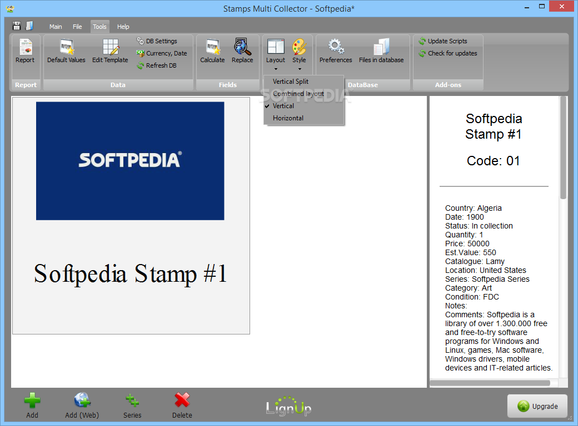The image size is (578, 426).
Task: Click the details panel vertical scrollbar
Action: (x=563, y=148)
